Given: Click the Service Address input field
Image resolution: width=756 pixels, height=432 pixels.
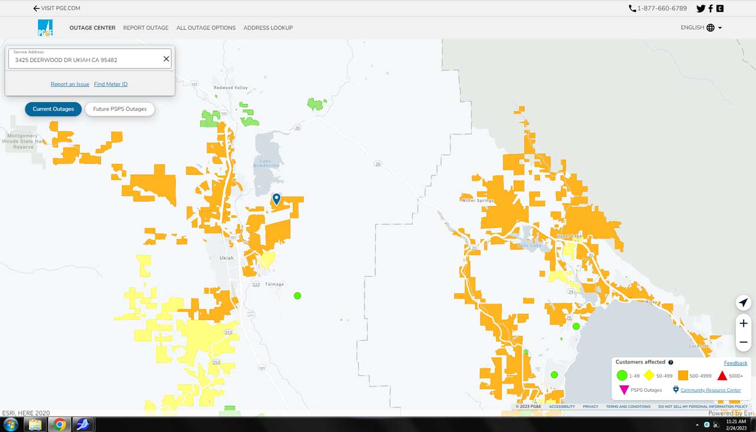Looking at the screenshot, I should (x=86, y=60).
